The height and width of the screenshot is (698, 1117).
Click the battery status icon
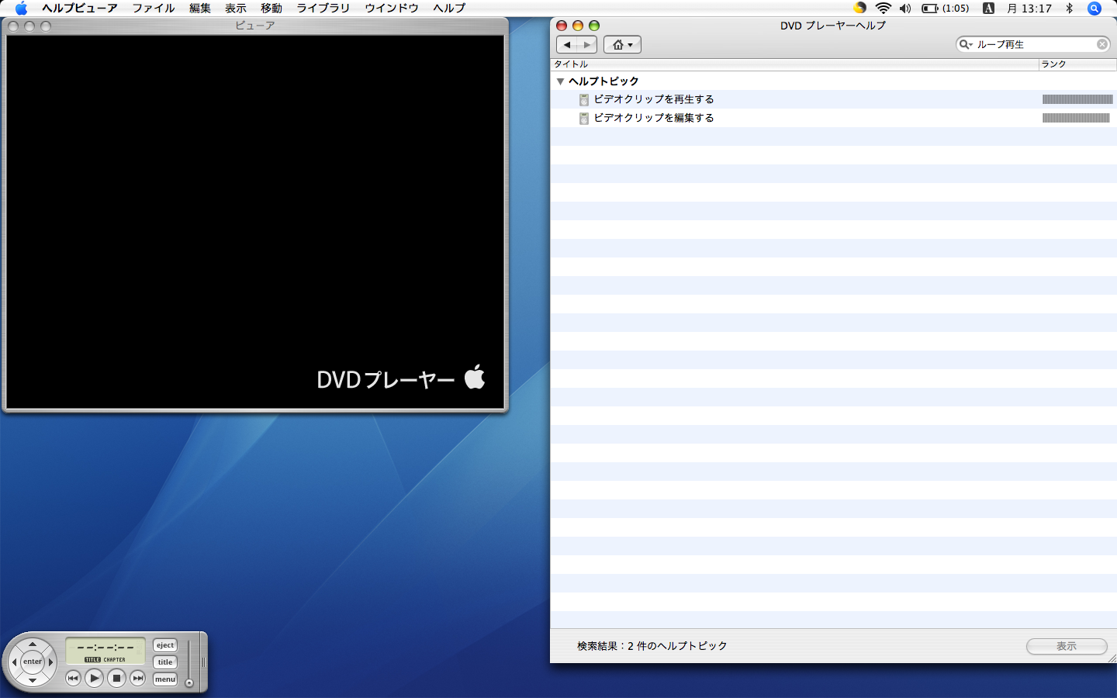(945, 9)
